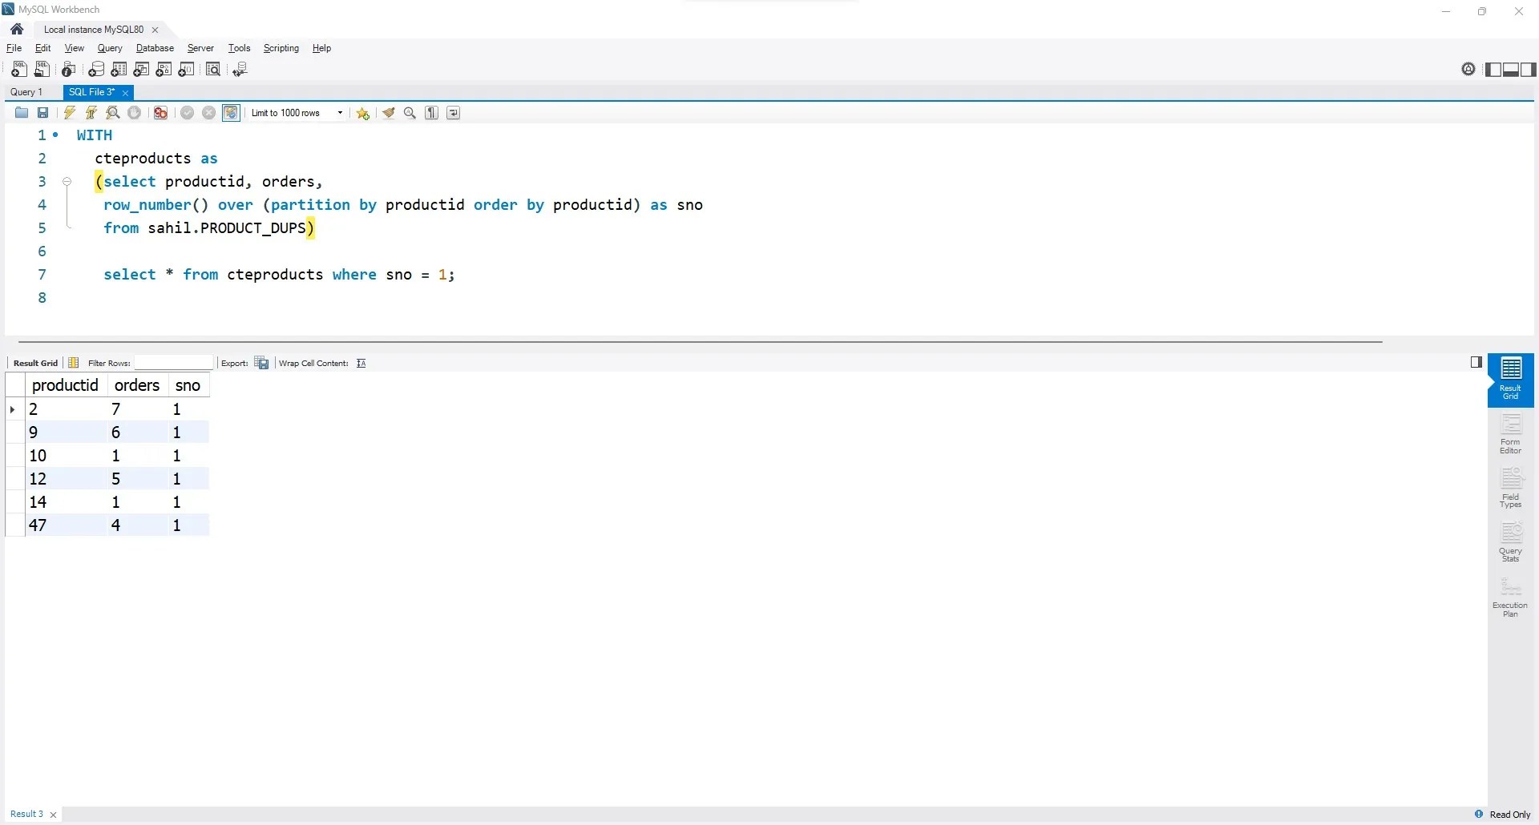The image size is (1539, 825).
Task: Save the current SQL script
Action: (42, 113)
